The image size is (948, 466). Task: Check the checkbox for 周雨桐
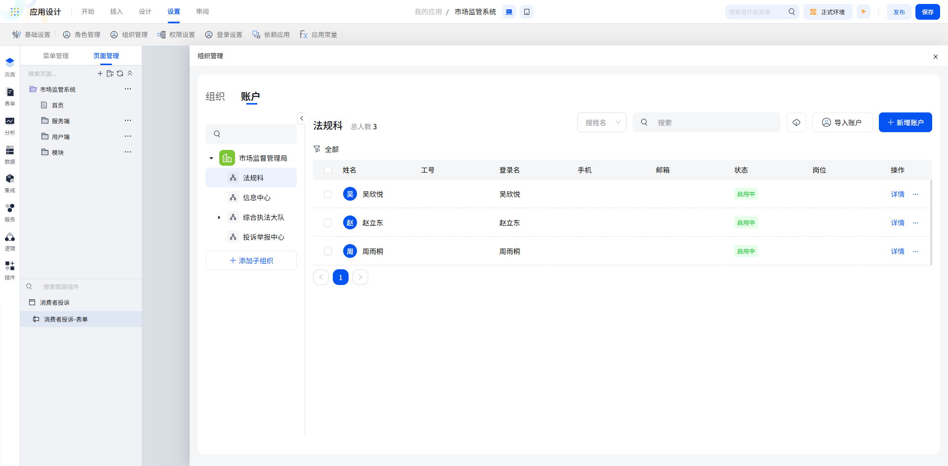(x=328, y=251)
